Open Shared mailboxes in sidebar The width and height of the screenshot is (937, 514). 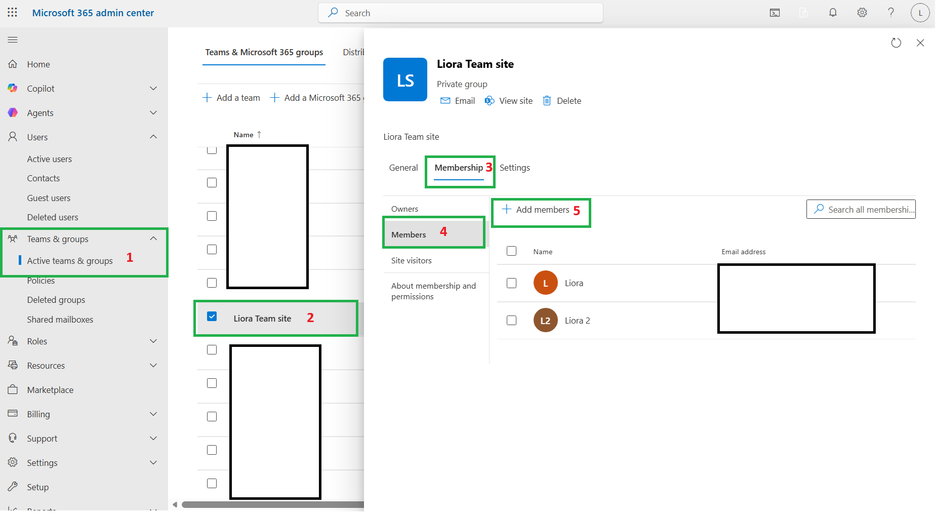click(60, 320)
